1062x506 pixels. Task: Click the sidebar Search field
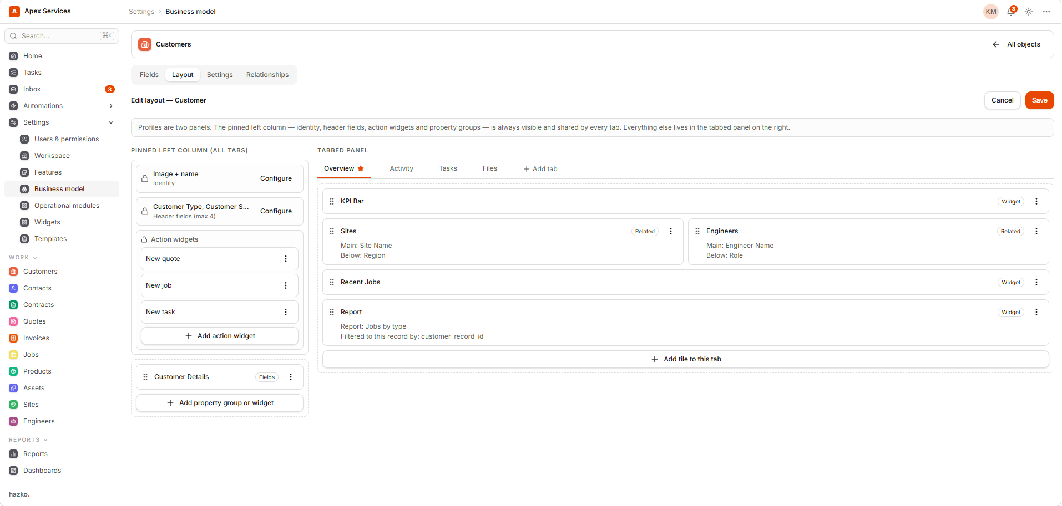[x=62, y=36]
